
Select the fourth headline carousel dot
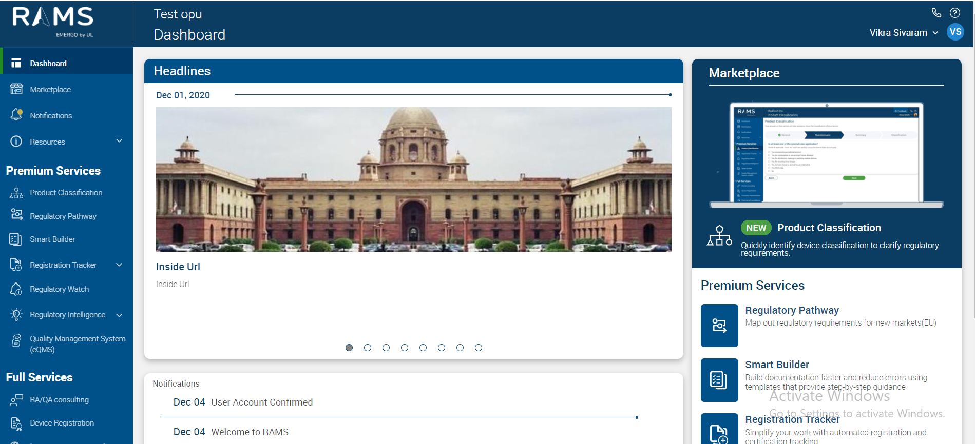[405, 348]
